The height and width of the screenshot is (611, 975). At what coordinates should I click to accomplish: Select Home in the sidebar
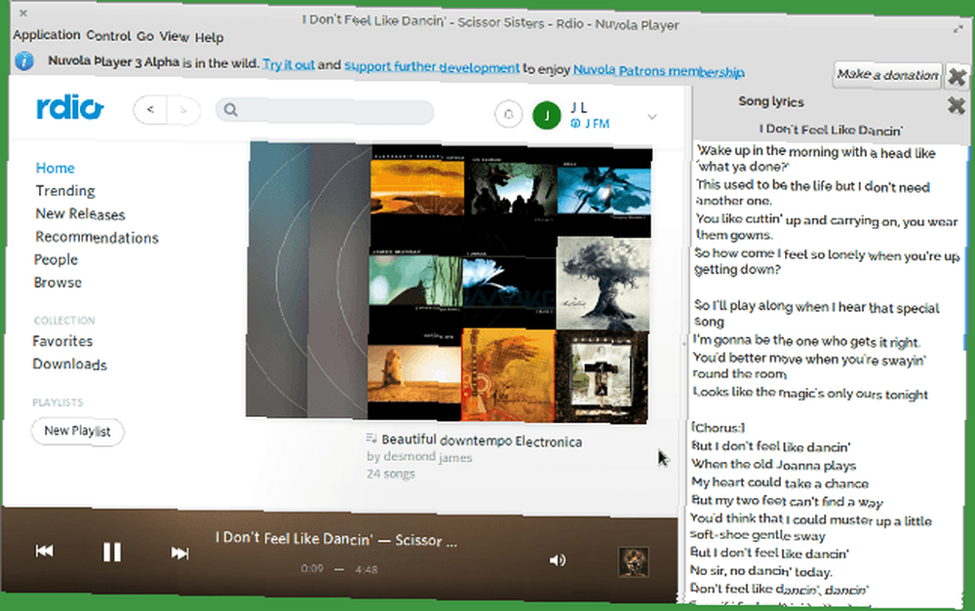[55, 168]
